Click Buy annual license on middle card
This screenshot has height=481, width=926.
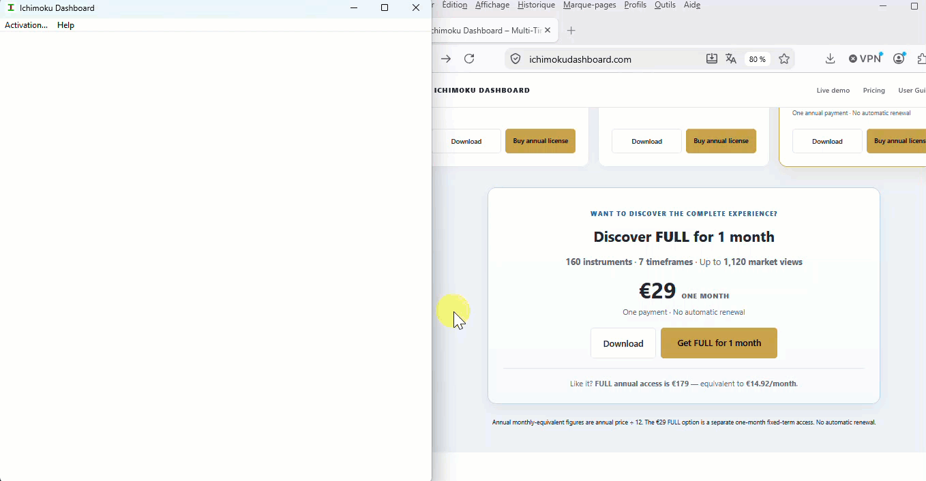pos(721,141)
